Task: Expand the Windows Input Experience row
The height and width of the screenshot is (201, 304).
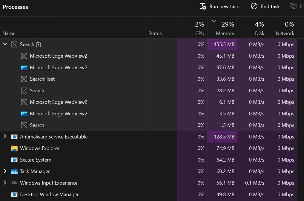Action: pyautogui.click(x=5, y=182)
